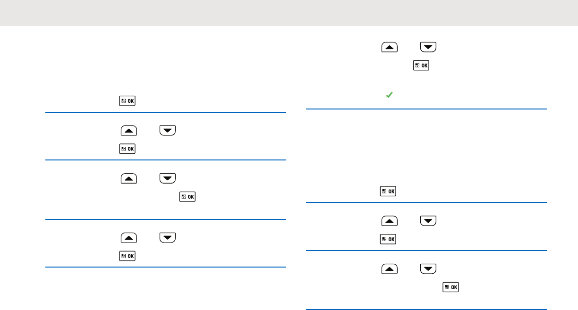Image resolution: width=578 pixels, height=310 pixels.
Task: Click the OK icon just below the green checkmark
Action: pos(388,192)
